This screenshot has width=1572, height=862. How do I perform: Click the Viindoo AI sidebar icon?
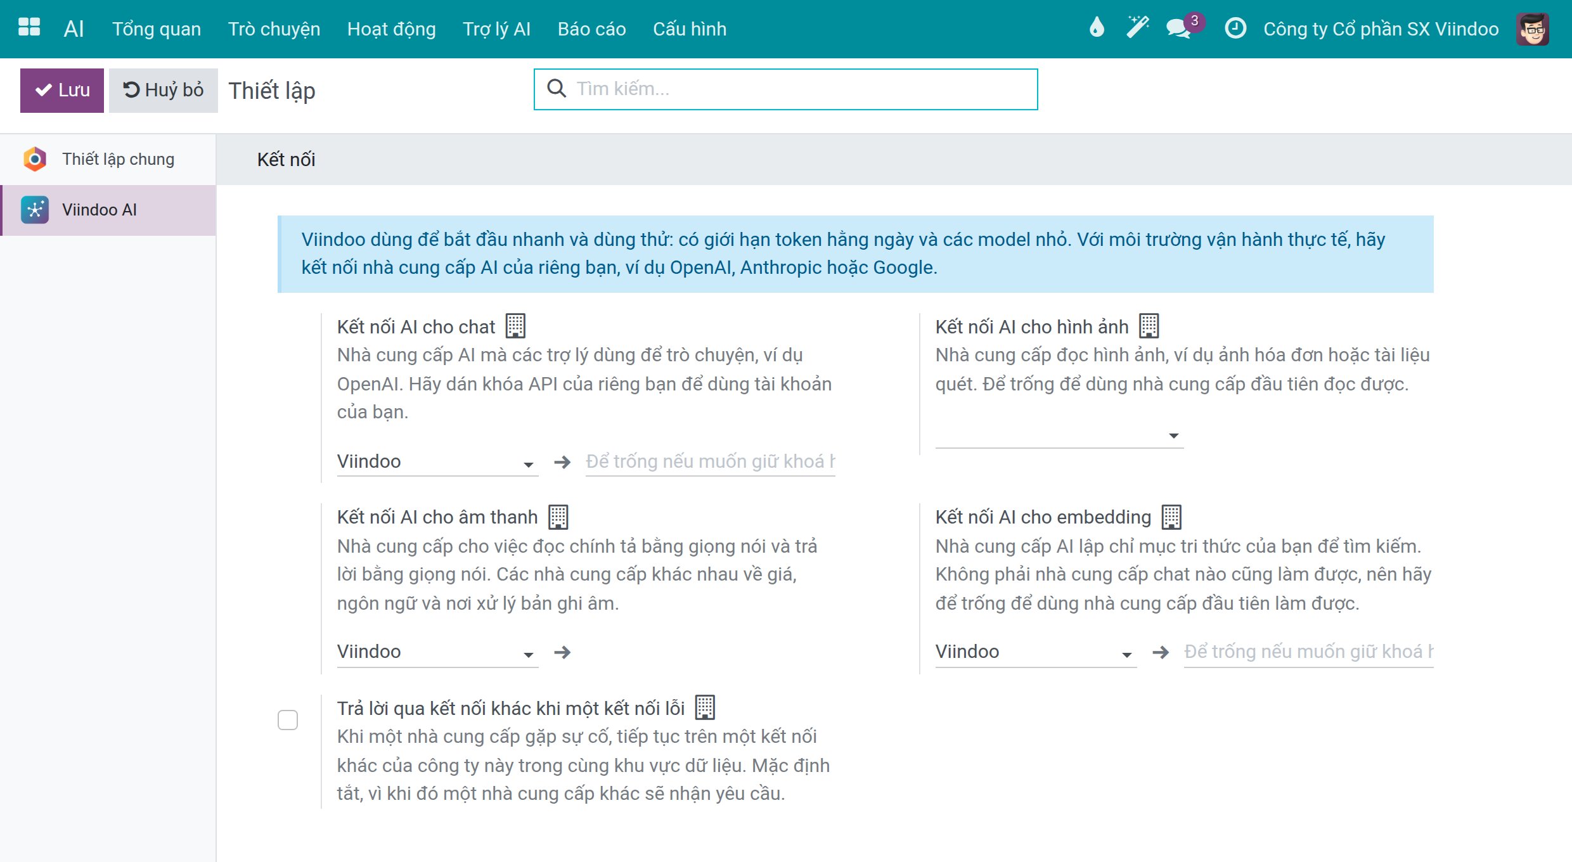pos(35,210)
